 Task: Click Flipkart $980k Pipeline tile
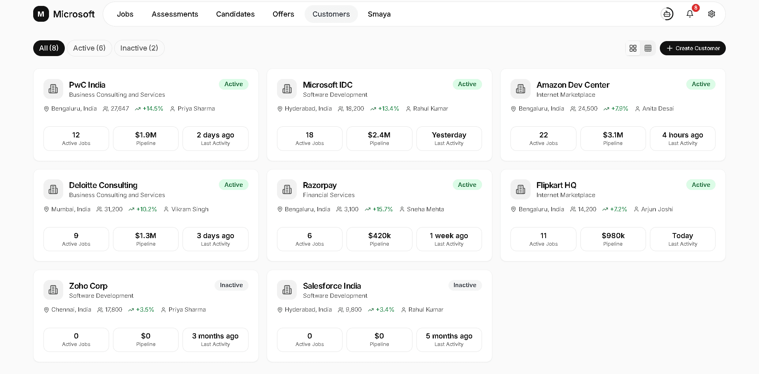[613, 239]
